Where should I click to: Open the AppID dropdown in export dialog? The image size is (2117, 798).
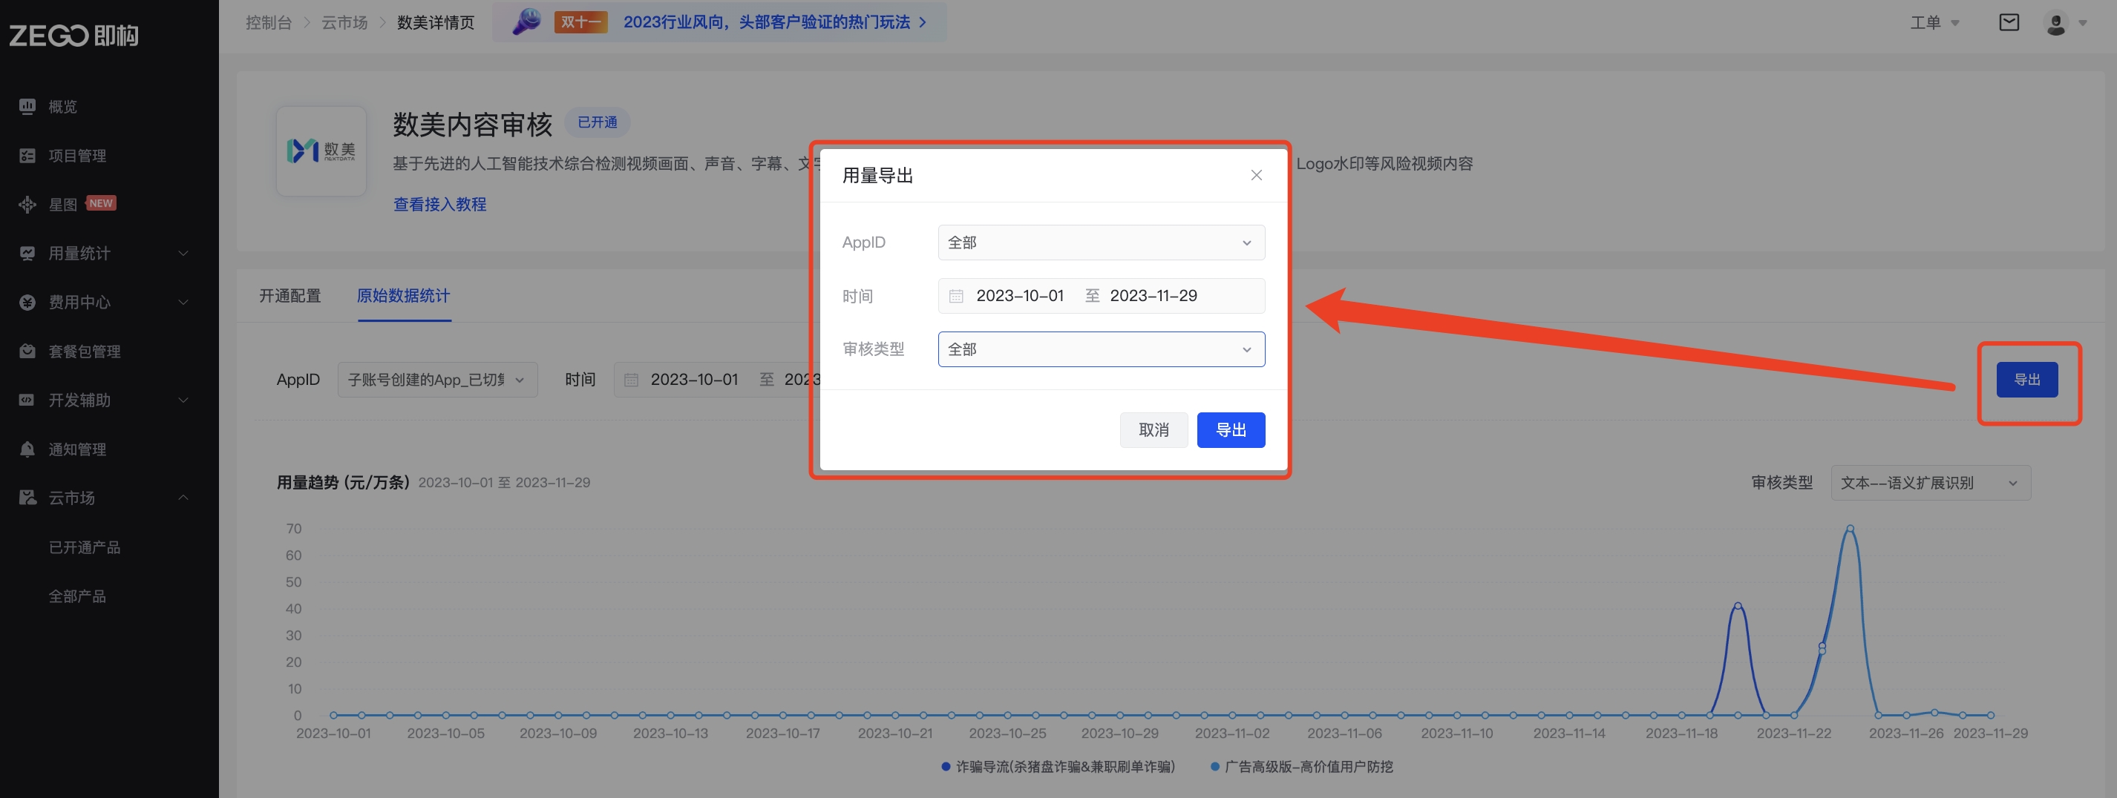[x=1100, y=243]
